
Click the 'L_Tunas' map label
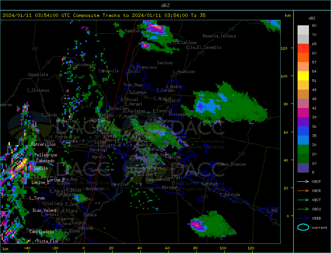[x=37, y=198]
